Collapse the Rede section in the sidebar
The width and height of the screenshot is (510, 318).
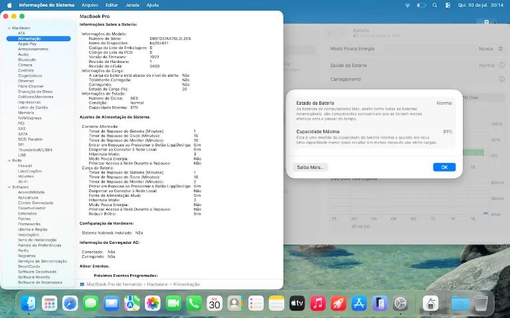pyautogui.click(x=9, y=160)
